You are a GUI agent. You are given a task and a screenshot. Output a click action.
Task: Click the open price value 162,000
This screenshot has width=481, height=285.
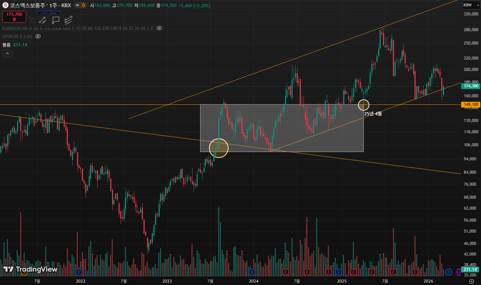(x=102, y=6)
